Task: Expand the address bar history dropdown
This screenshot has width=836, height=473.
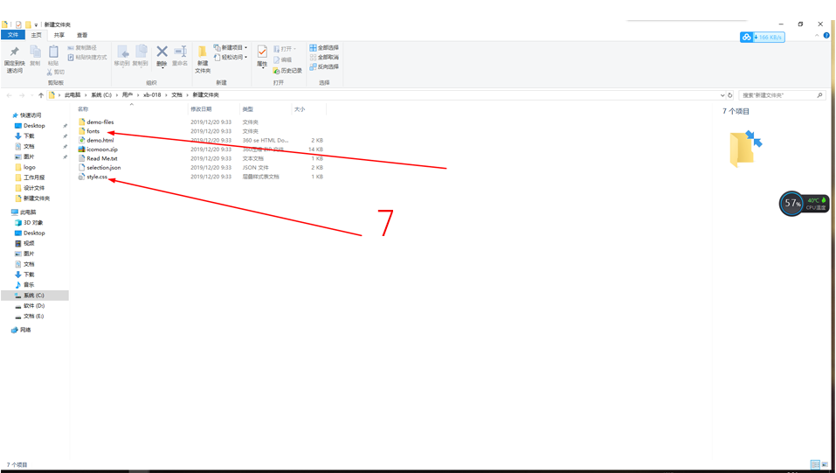Action: tap(722, 95)
